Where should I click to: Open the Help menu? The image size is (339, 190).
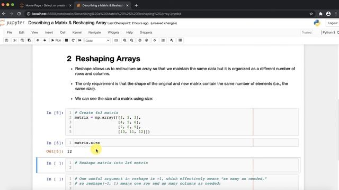point(129,33)
